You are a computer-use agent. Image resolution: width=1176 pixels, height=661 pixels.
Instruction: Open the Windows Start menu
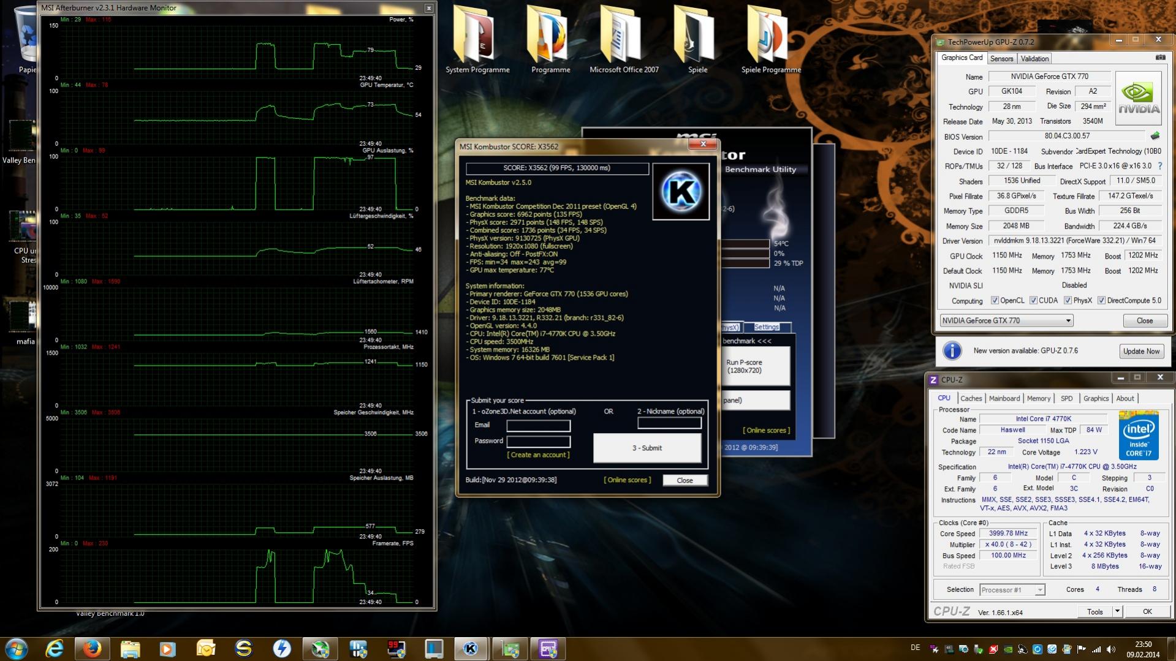point(16,649)
